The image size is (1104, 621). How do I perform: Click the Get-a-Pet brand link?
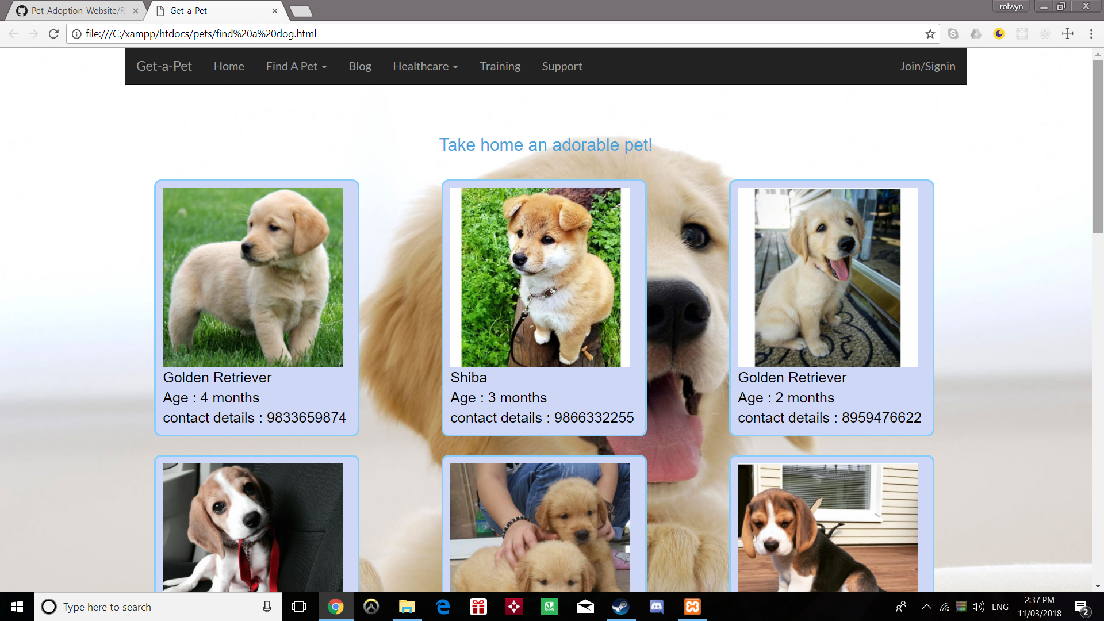[164, 66]
